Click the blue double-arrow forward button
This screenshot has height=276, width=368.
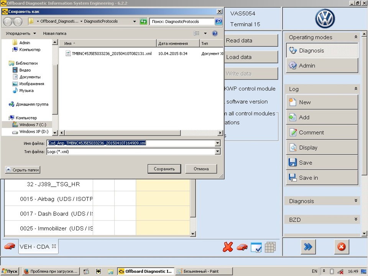pos(308,246)
